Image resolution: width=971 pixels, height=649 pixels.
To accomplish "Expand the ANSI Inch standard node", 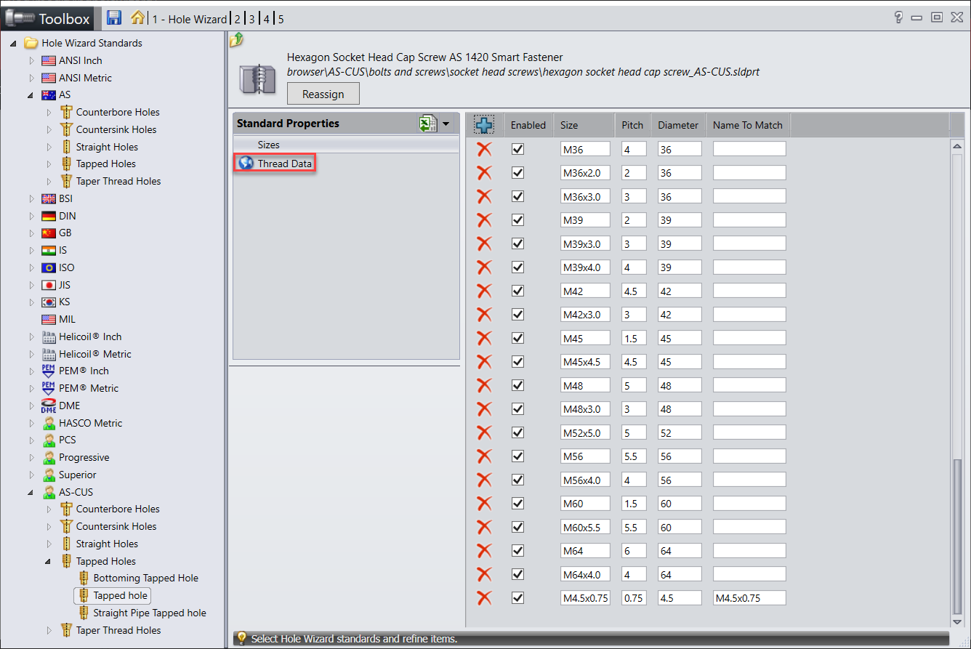I will tap(31, 60).
